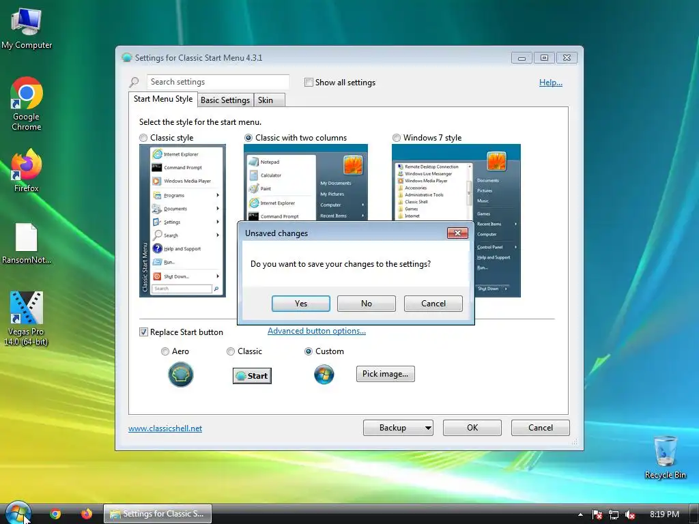Open www.classicshell.net link
The height and width of the screenshot is (524, 699).
165,428
